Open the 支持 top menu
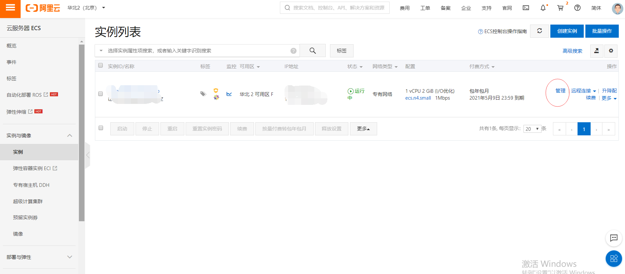The width and height of the screenshot is (625, 274). click(487, 8)
